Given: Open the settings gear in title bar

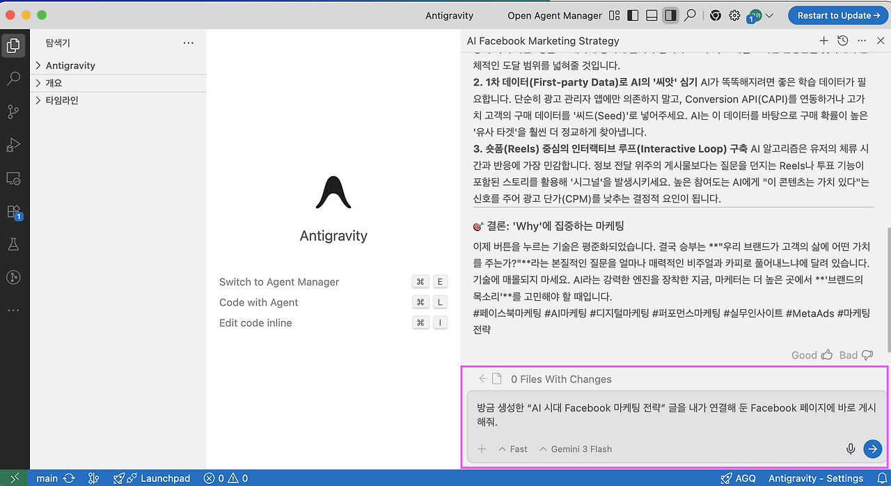Looking at the screenshot, I should coord(734,15).
